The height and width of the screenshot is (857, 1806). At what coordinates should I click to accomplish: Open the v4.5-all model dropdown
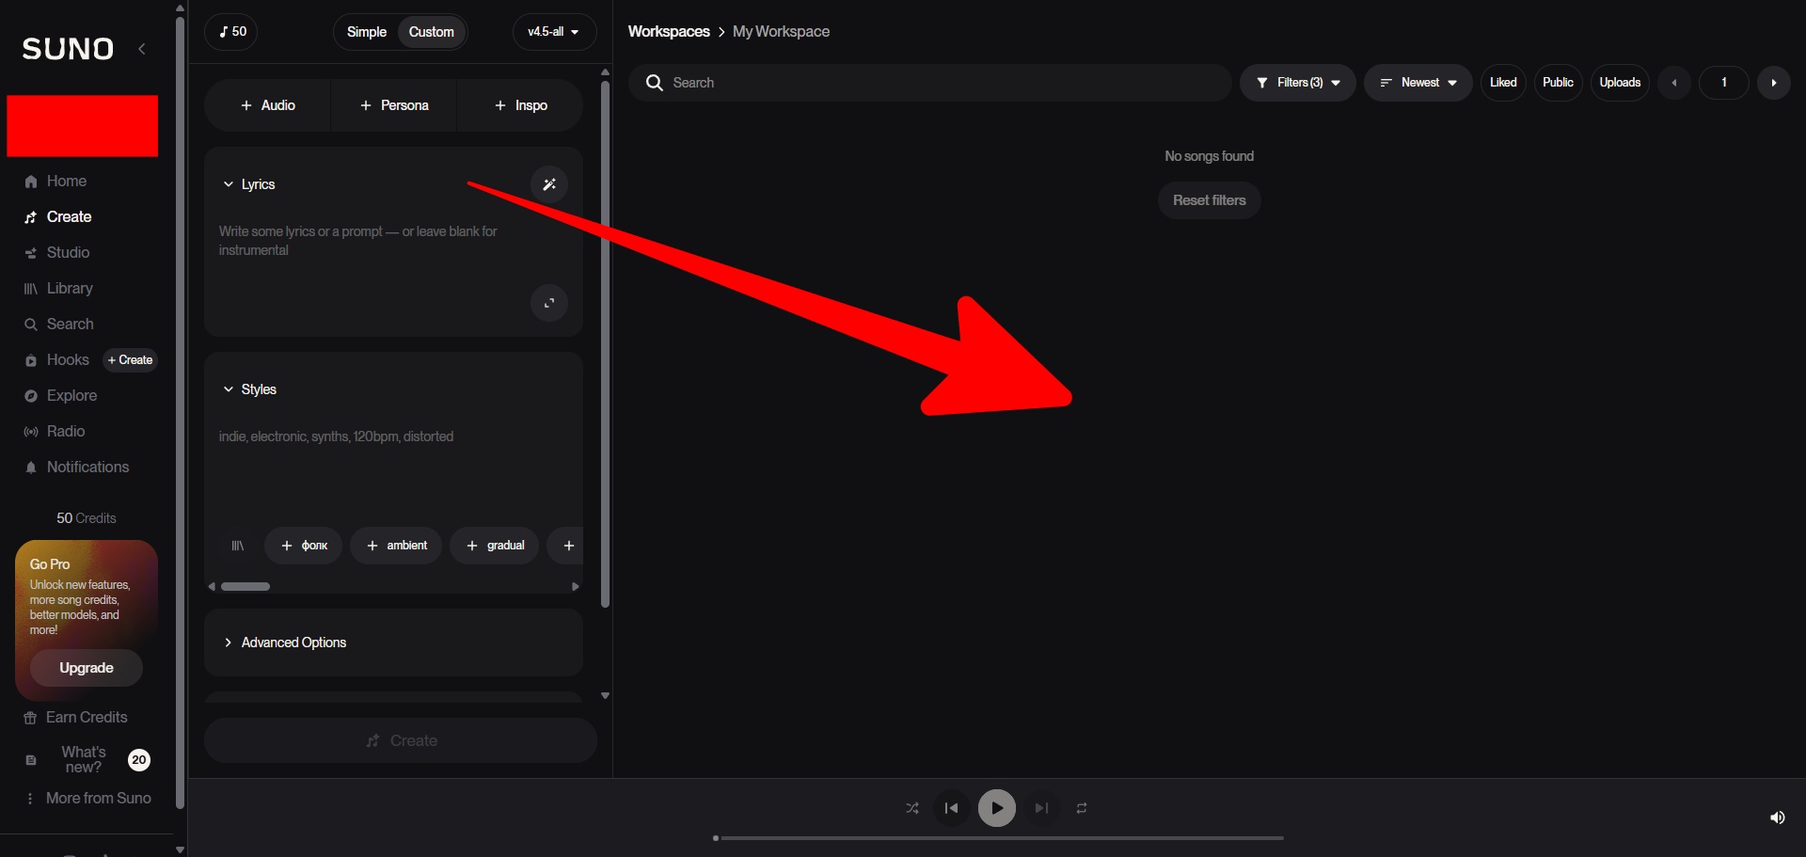tap(554, 32)
